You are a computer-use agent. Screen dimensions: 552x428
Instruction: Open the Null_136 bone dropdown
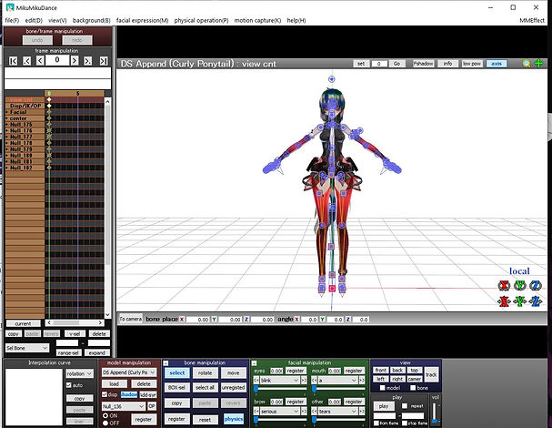click(x=123, y=406)
